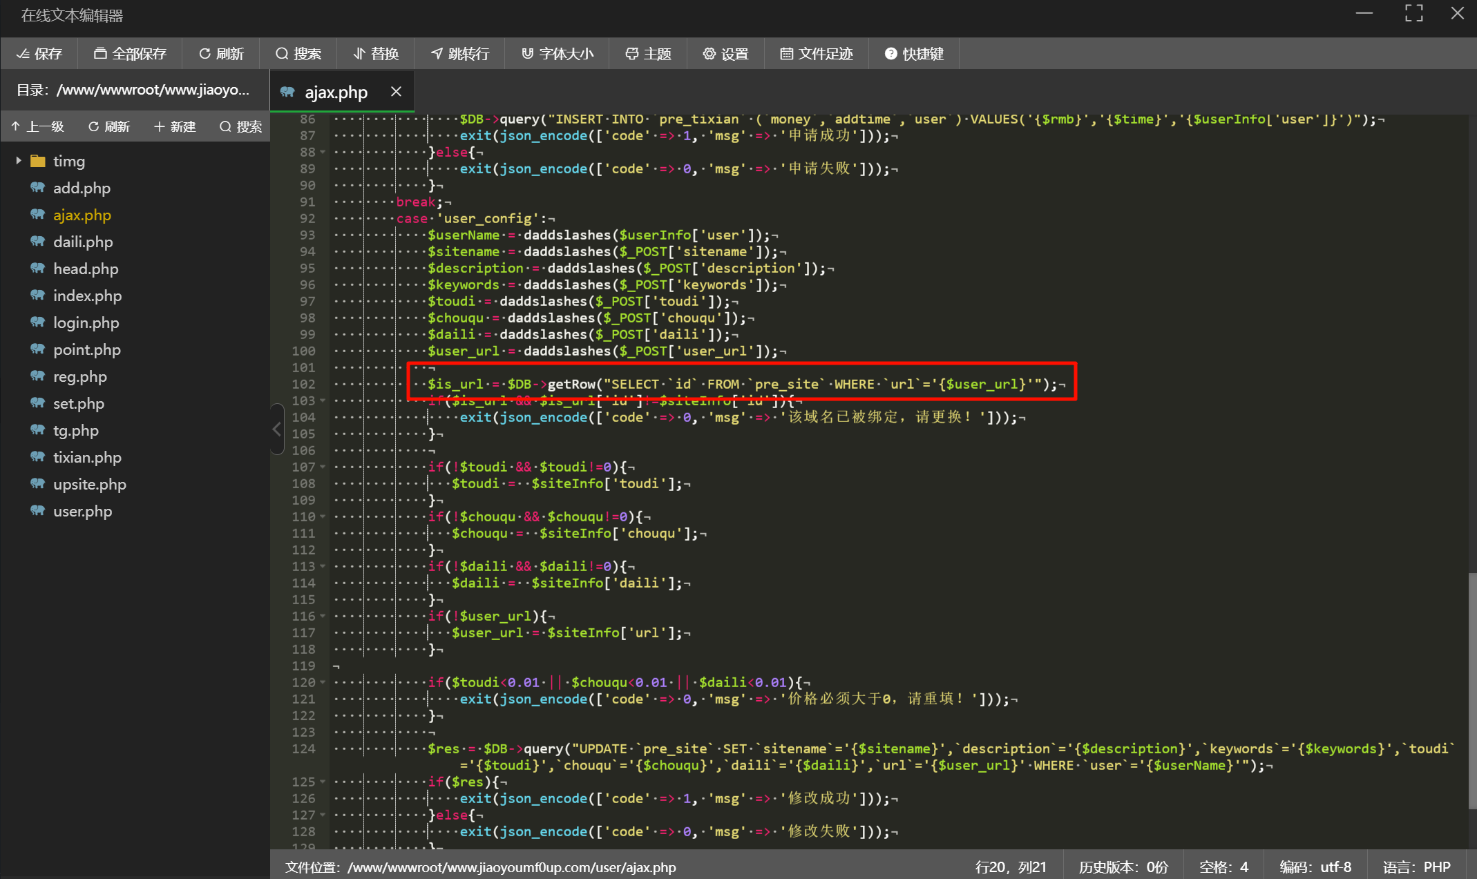
Task: Show 快捷键 keyboard shortcuts help
Action: coord(914,54)
